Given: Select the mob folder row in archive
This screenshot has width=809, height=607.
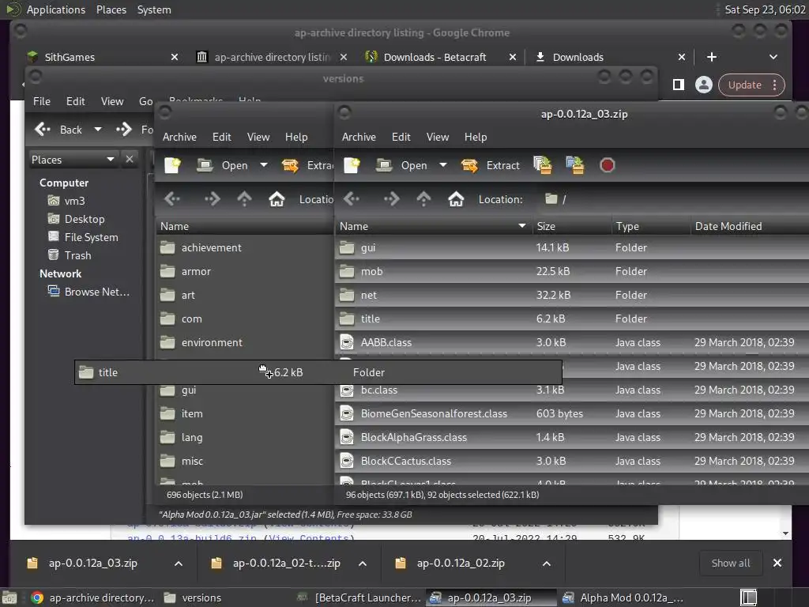Looking at the screenshot, I should [x=572, y=271].
